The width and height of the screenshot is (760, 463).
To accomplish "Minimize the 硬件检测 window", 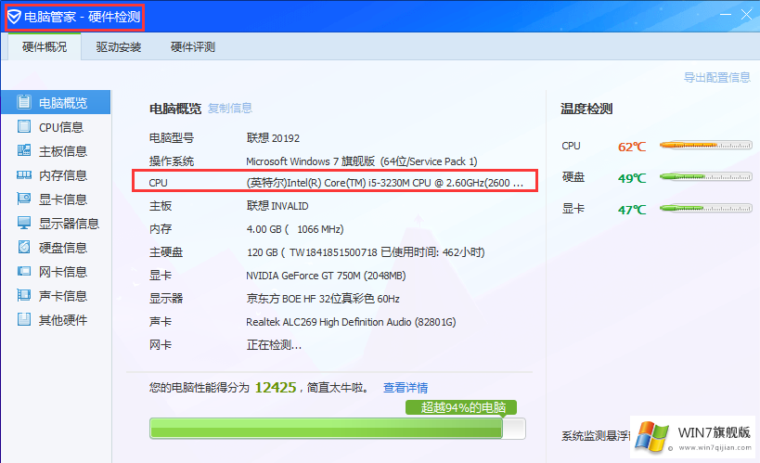I will pos(726,15).
